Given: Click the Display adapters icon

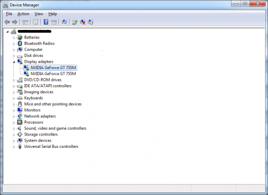Looking at the screenshot, I should click(20, 62).
